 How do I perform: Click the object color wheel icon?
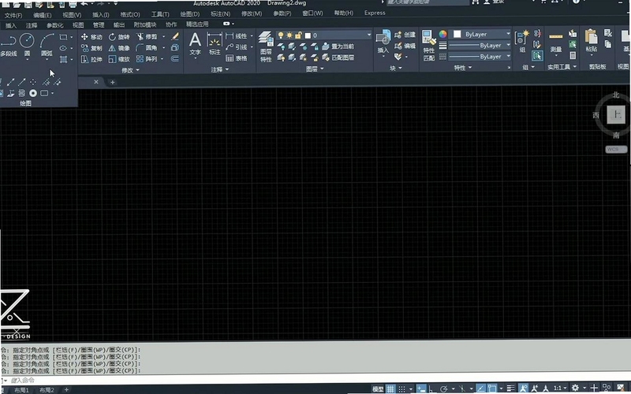[442, 34]
